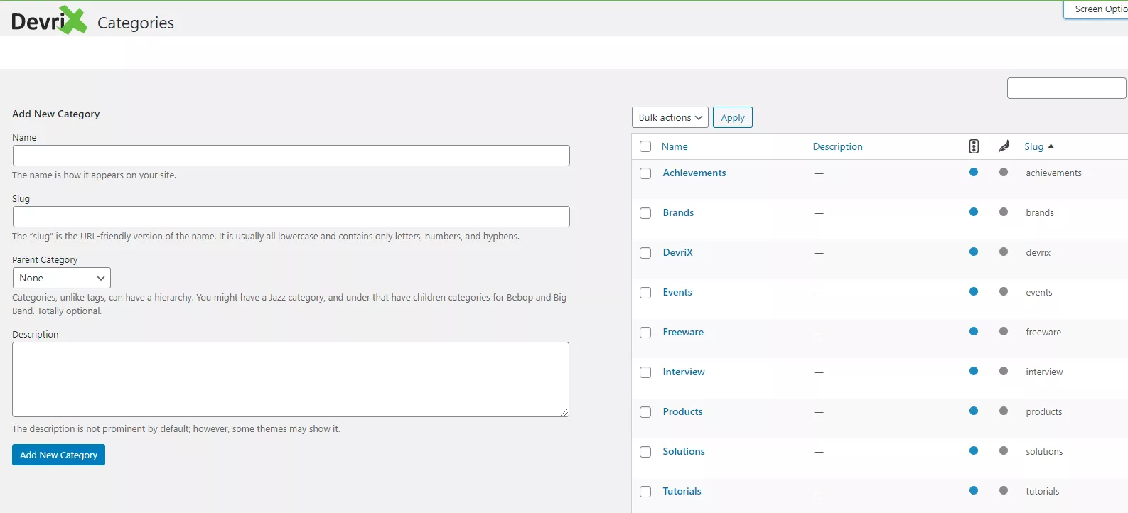
Task: Select the Tutorials category checkbox
Action: coord(645,492)
